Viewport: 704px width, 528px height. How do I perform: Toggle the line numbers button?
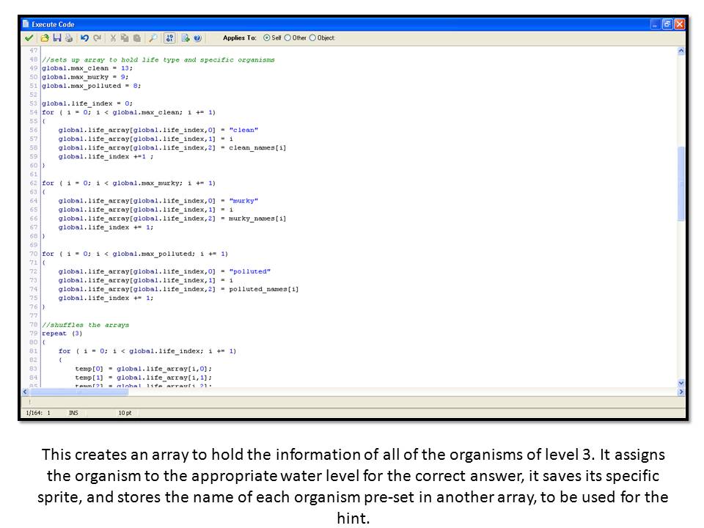[169, 38]
